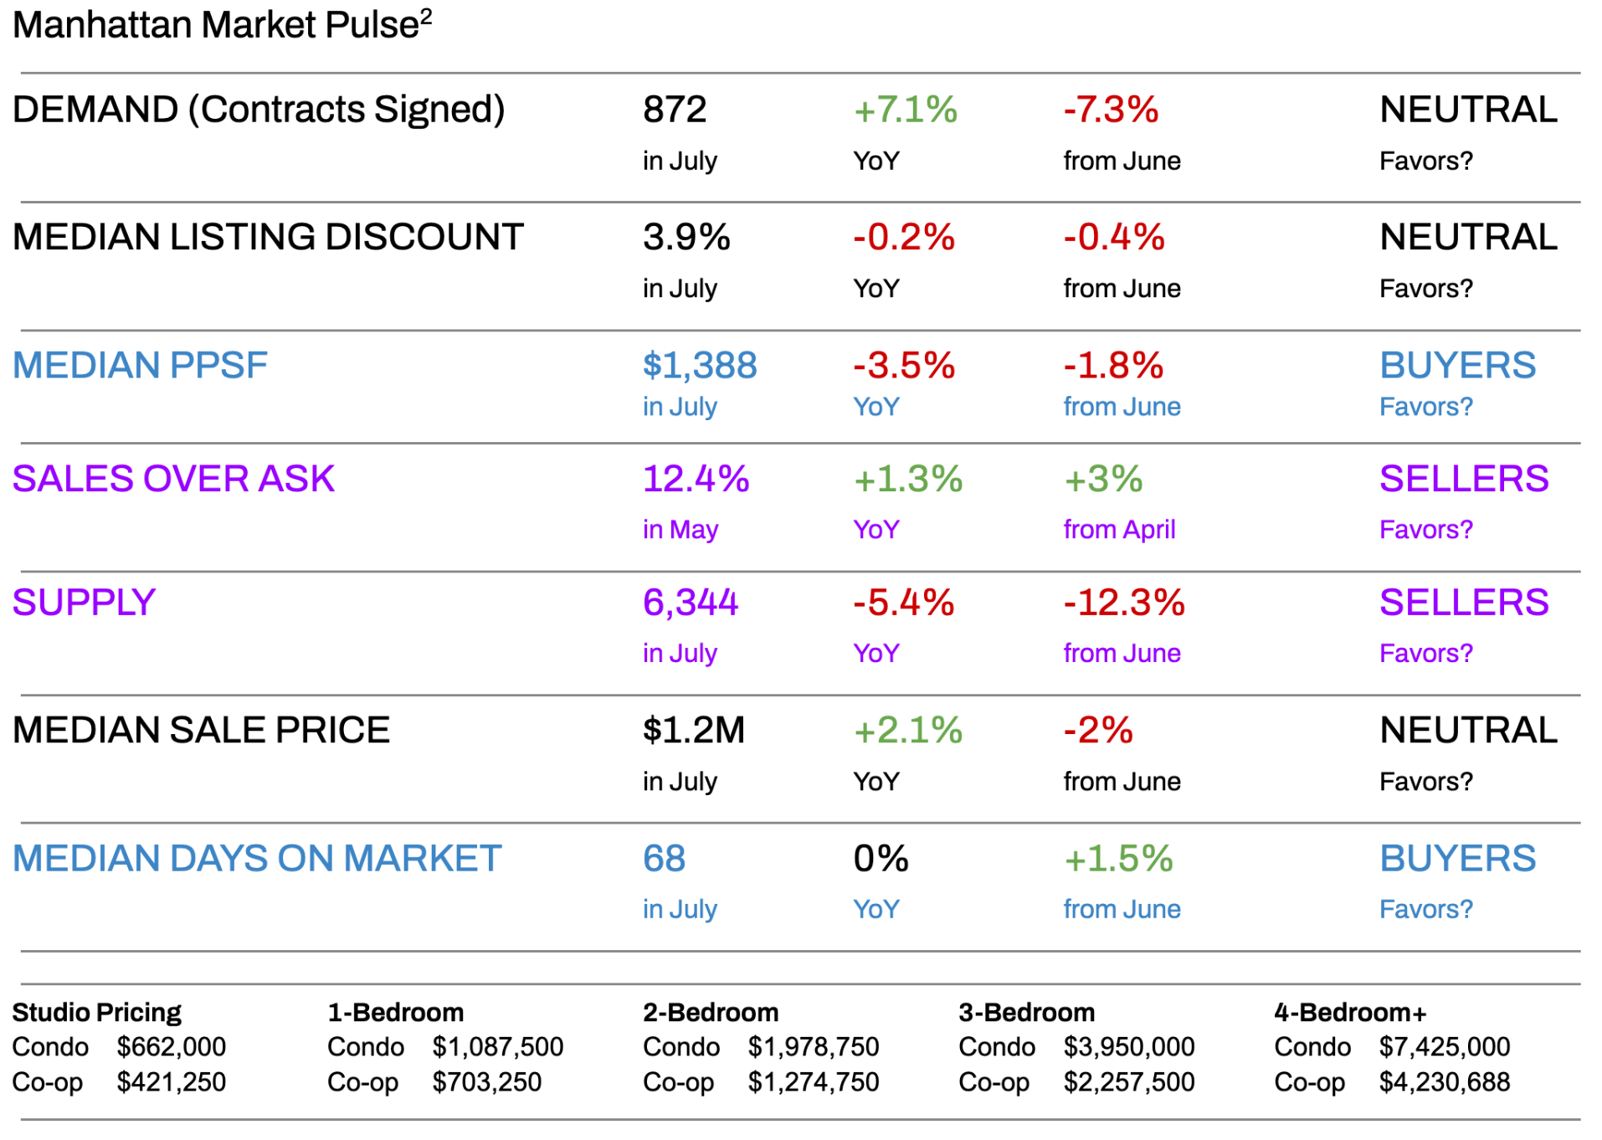
Task: Click the $1.2M median sale price value
Action: [693, 730]
